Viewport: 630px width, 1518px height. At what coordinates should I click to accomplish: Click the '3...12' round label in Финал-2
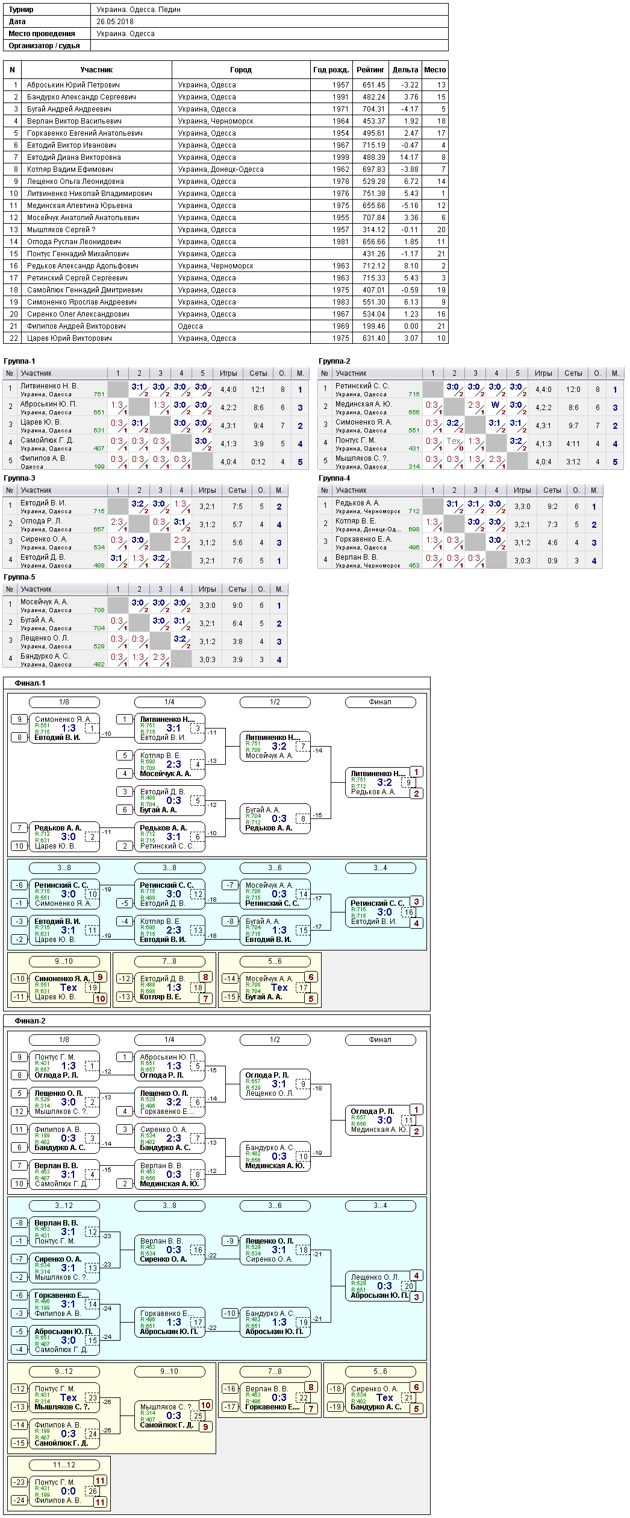tap(64, 1206)
